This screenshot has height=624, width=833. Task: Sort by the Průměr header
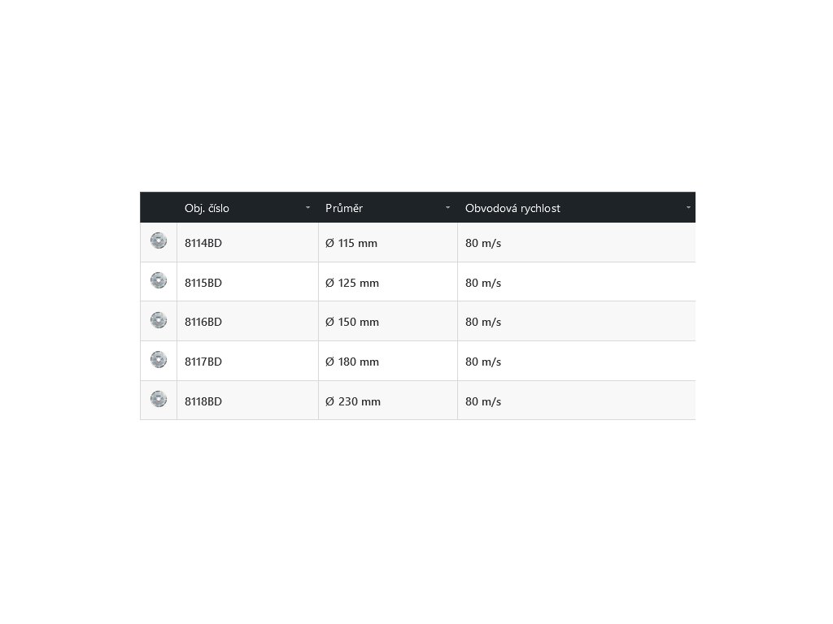point(344,208)
